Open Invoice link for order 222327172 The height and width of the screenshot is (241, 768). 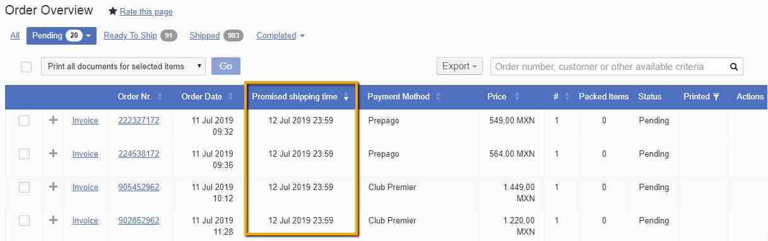(85, 120)
